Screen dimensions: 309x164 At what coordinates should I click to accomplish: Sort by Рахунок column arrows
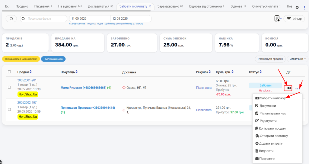click(x=210, y=72)
